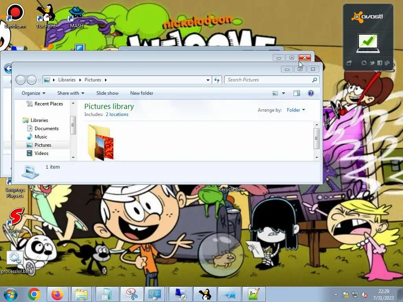Open Toybox desktop shortcut
This screenshot has height=302, width=403.
click(x=15, y=220)
